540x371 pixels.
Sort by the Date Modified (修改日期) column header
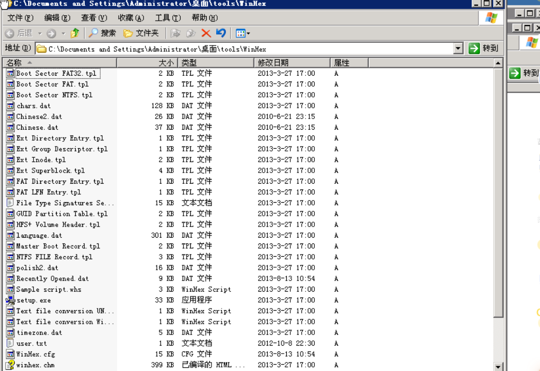292,62
